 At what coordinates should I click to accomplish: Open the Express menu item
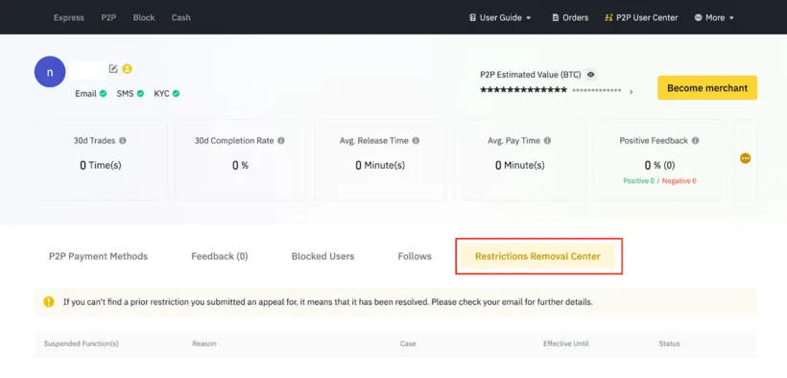[69, 17]
